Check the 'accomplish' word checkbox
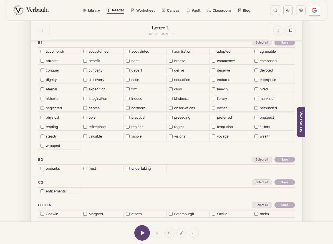Image resolution: width=333 pixels, height=244 pixels. click(42, 51)
